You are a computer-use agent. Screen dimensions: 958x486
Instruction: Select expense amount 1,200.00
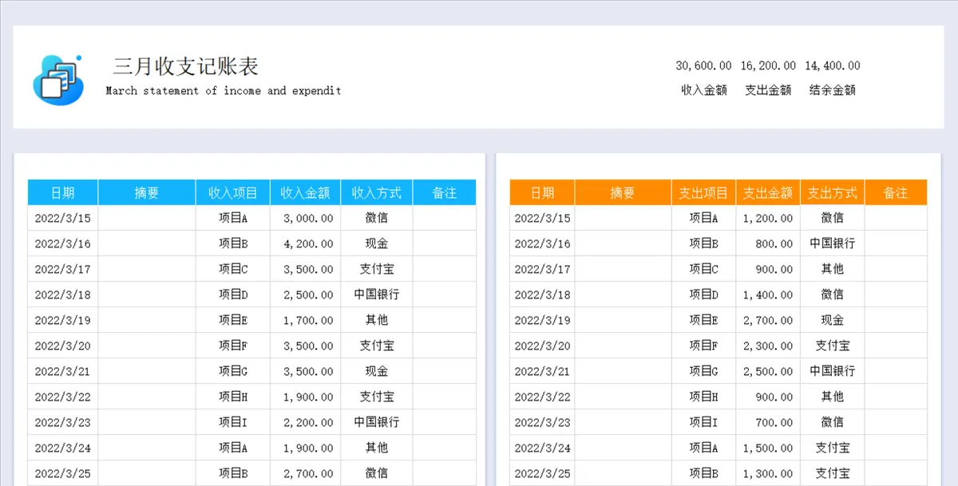(768, 218)
